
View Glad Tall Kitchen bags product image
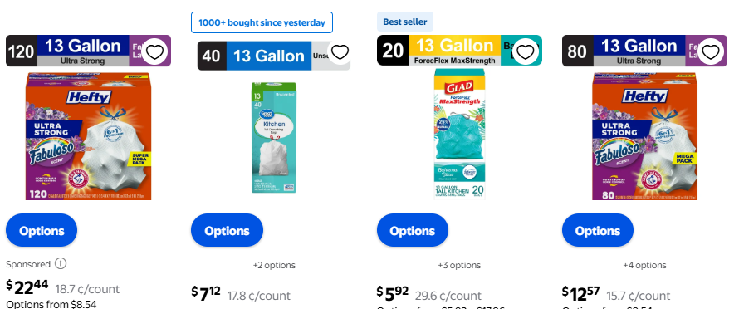(459, 135)
